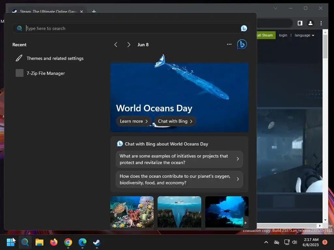The width and height of the screenshot is (334, 250).
Task: Show hidden system tray icons
Action: (x=266, y=242)
